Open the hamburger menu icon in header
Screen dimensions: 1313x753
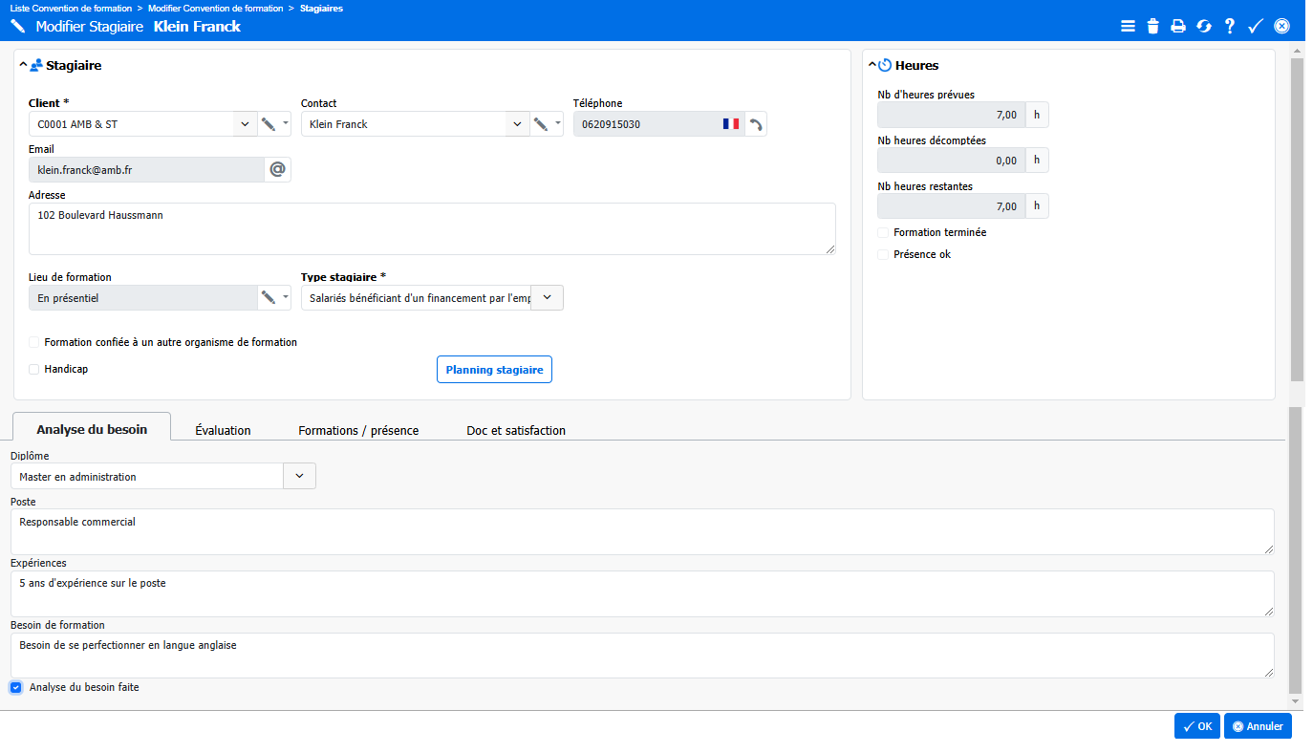[x=1128, y=26]
